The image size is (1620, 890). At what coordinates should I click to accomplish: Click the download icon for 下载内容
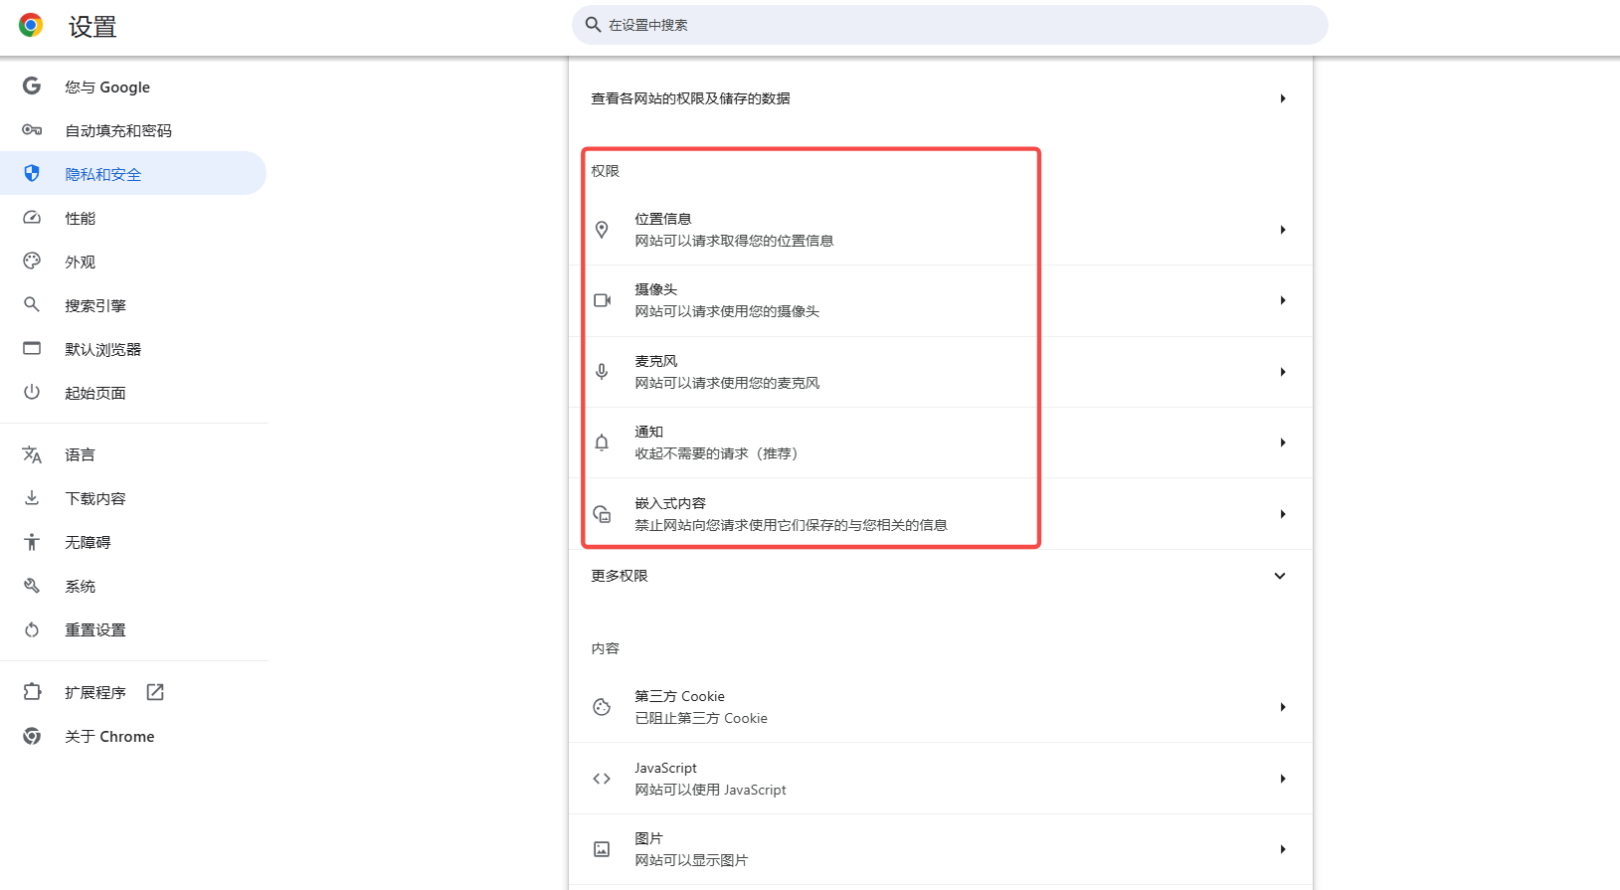click(32, 498)
